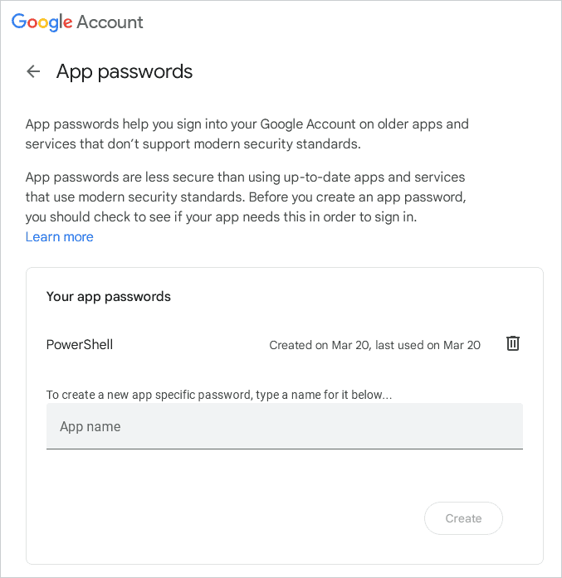Select the PowerShell app password entry
This screenshot has width=562, height=578.
pos(80,345)
